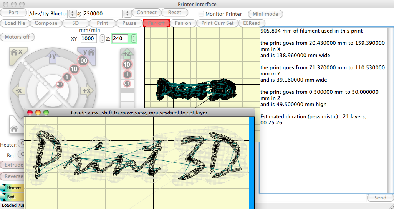Jog the head using the +Y arrow

53,56
